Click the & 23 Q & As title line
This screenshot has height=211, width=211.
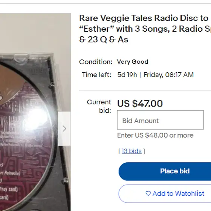pos(104,40)
